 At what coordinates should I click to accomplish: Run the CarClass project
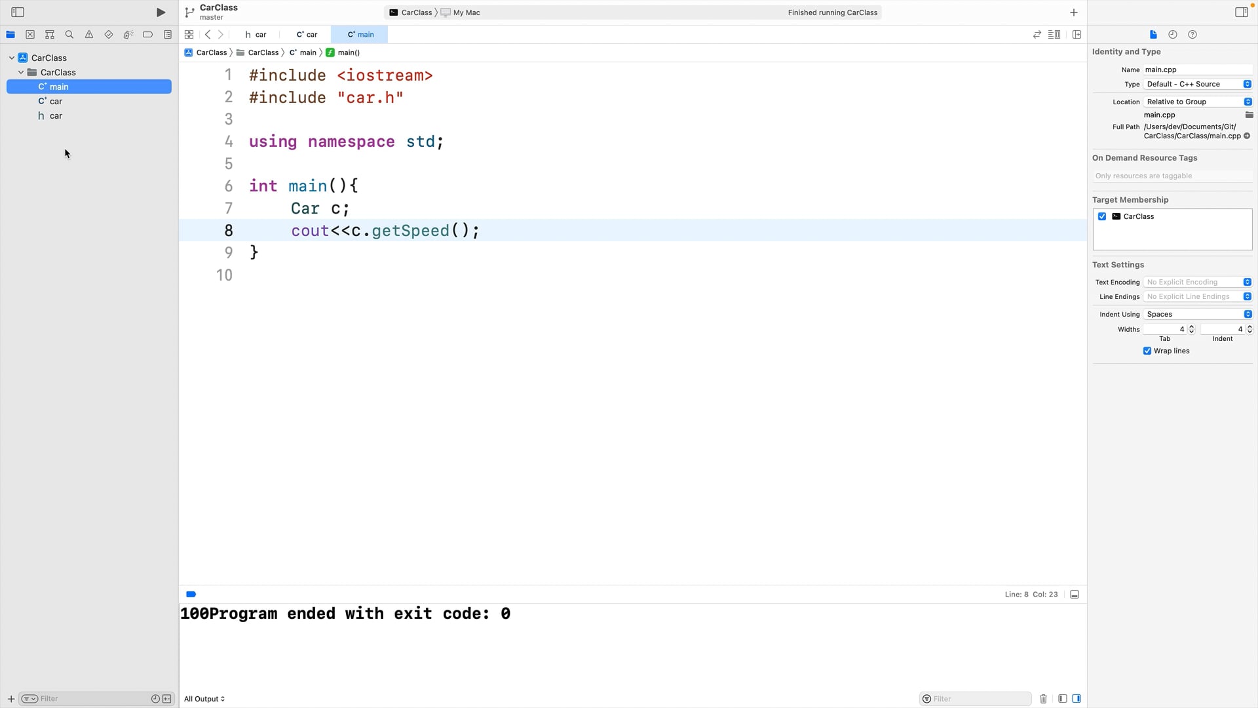coord(161,12)
